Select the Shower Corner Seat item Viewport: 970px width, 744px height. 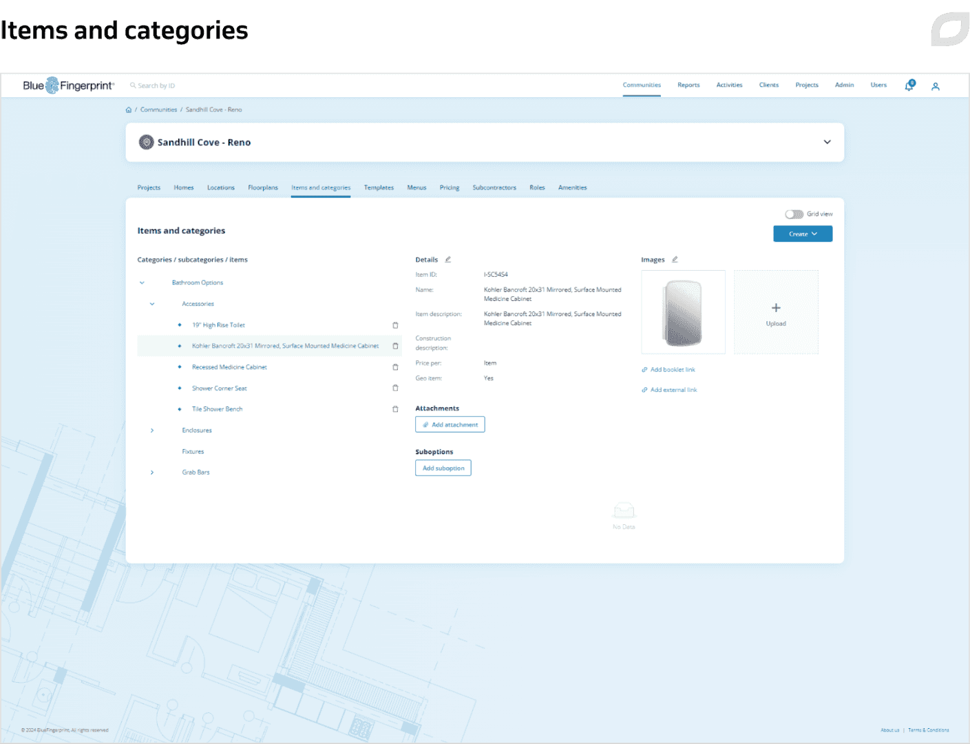pyautogui.click(x=219, y=389)
